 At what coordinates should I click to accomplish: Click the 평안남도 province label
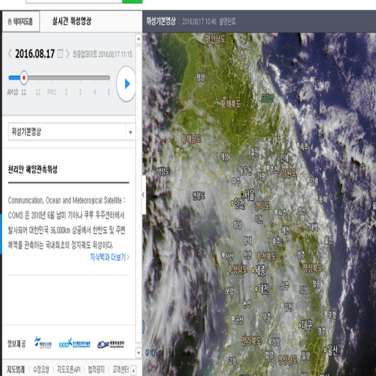coord(215,39)
